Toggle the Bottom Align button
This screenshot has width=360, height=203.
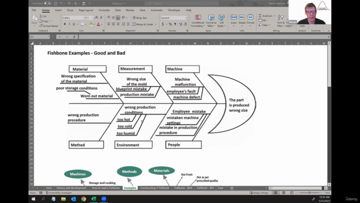click(118, 17)
